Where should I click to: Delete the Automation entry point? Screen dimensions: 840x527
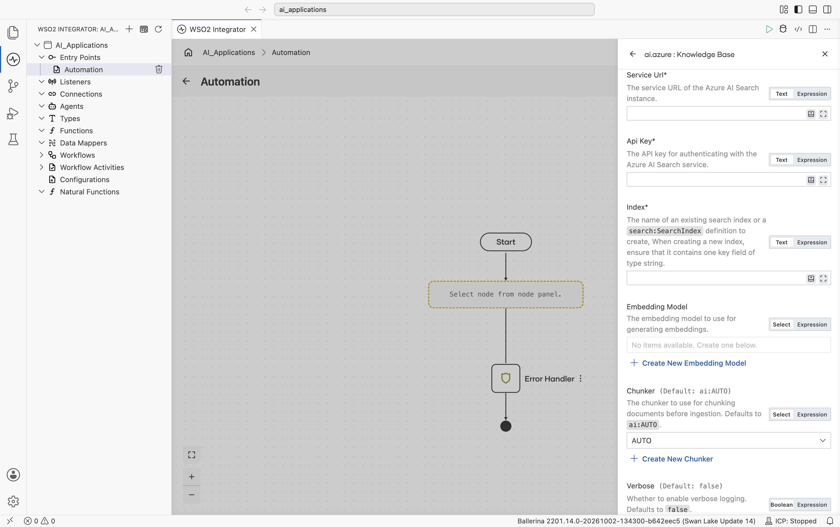click(x=159, y=69)
